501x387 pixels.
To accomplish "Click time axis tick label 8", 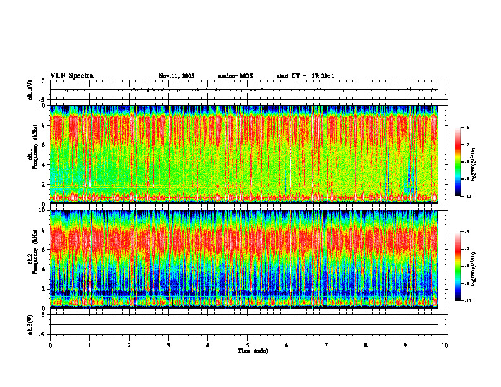I will (366, 345).
